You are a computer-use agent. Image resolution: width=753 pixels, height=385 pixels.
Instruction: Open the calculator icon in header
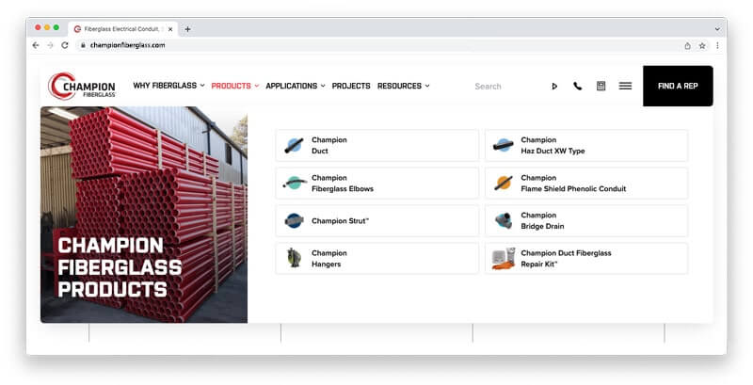[x=601, y=86]
